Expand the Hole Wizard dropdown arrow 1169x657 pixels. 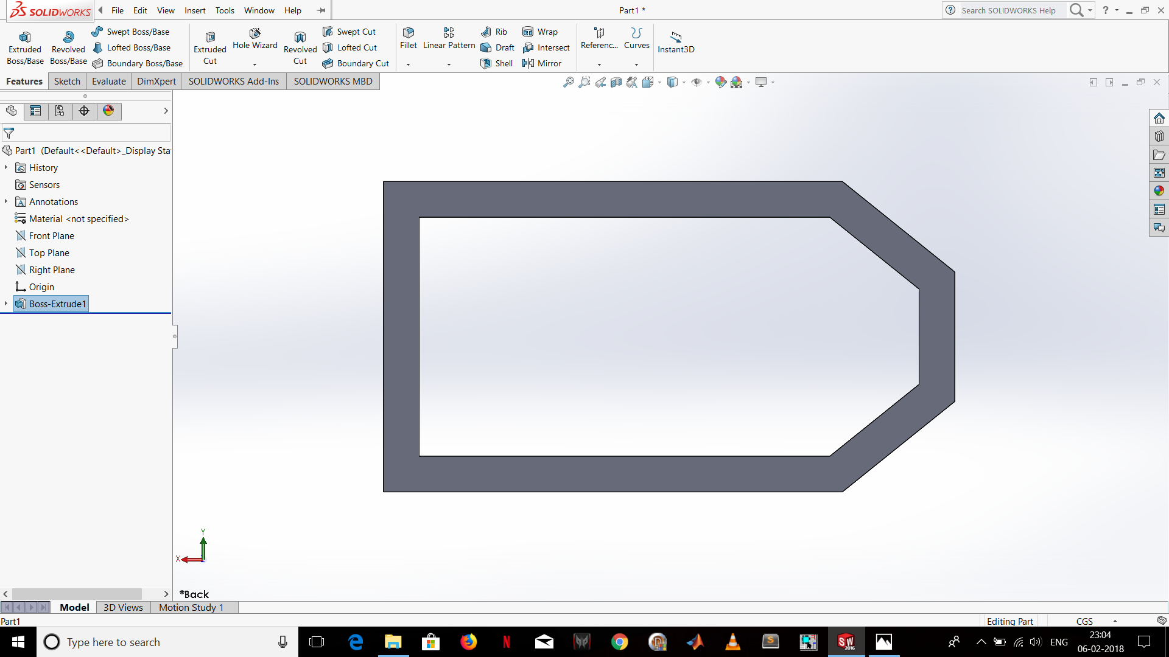click(255, 64)
